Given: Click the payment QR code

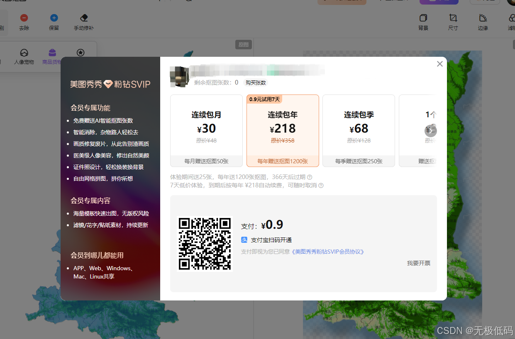Looking at the screenshot, I should [x=205, y=244].
